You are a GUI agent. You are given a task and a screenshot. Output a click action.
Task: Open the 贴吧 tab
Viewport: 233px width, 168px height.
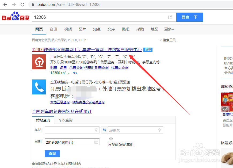pyautogui.click(x=125, y=29)
